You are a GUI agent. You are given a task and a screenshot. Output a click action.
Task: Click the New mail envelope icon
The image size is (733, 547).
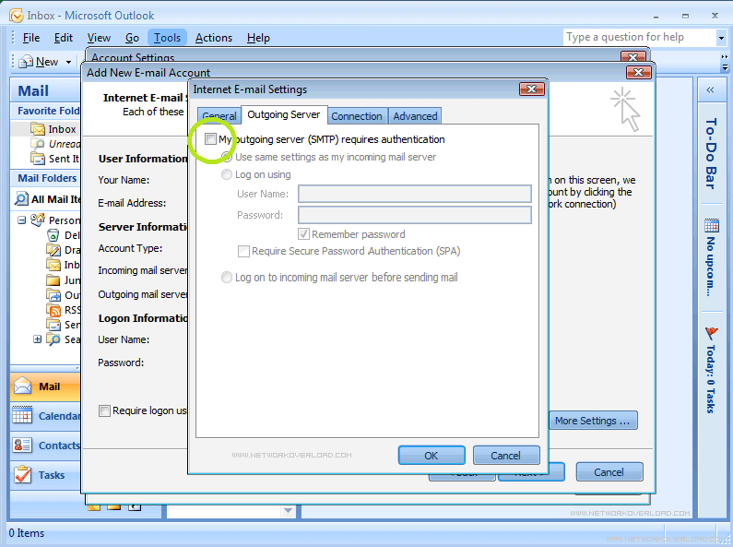click(25, 62)
